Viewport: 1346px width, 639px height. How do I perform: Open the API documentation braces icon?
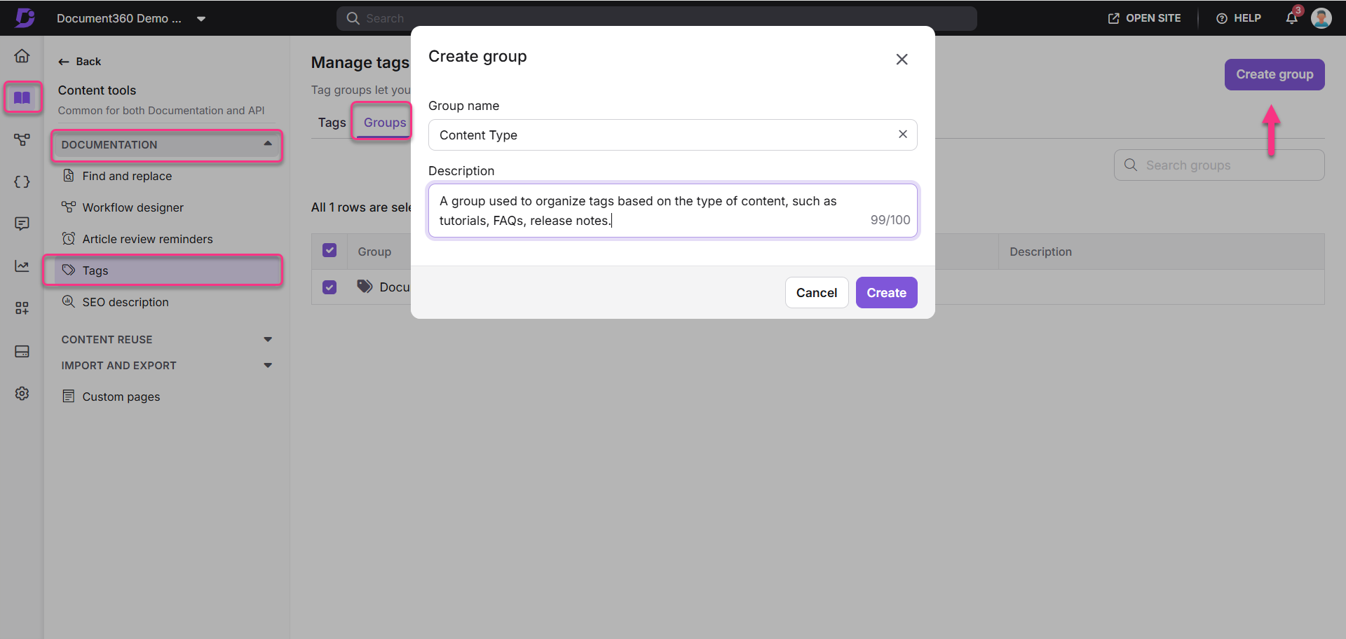click(x=22, y=182)
